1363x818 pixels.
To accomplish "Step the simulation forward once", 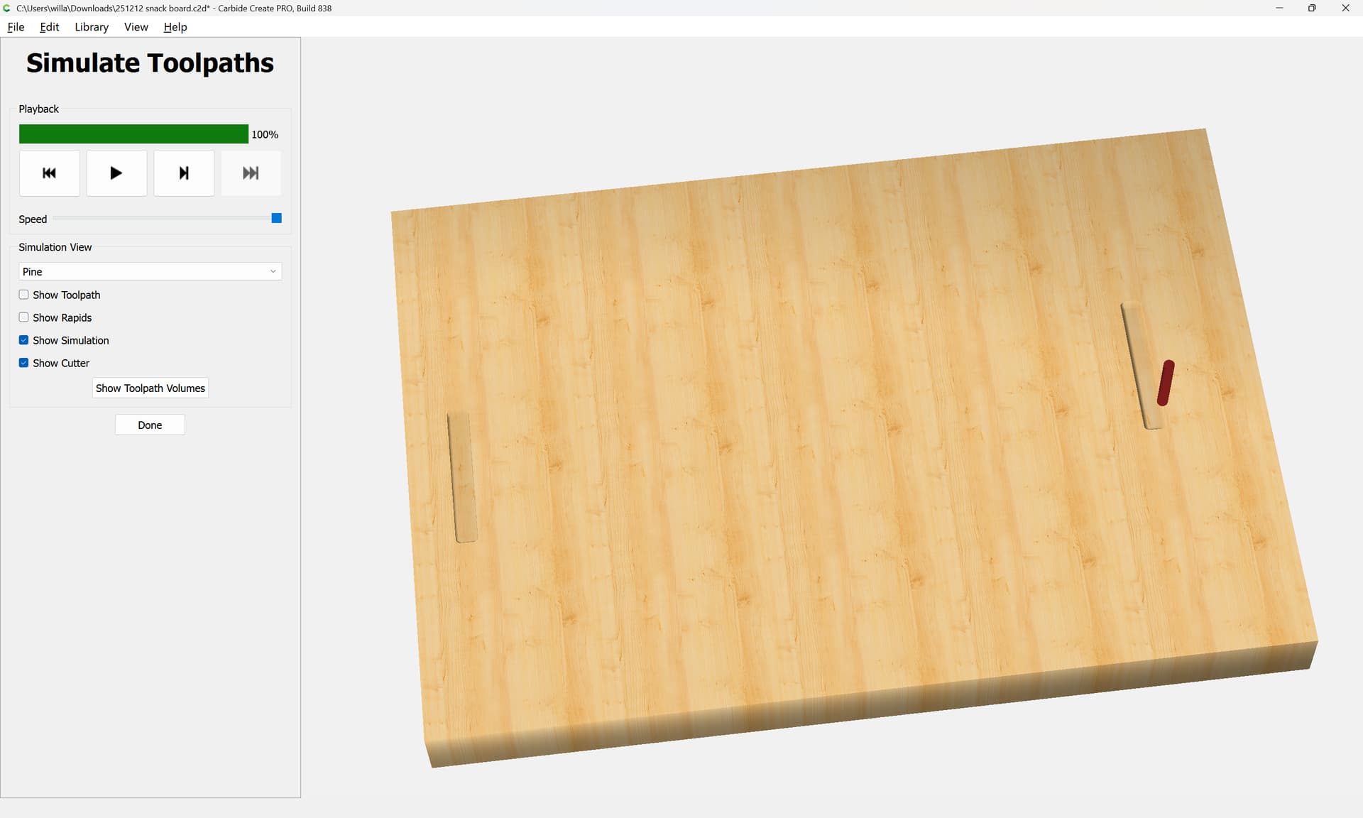I will pyautogui.click(x=184, y=173).
